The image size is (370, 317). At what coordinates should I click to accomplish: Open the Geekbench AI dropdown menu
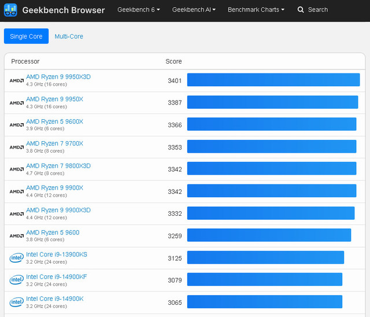[x=194, y=10]
